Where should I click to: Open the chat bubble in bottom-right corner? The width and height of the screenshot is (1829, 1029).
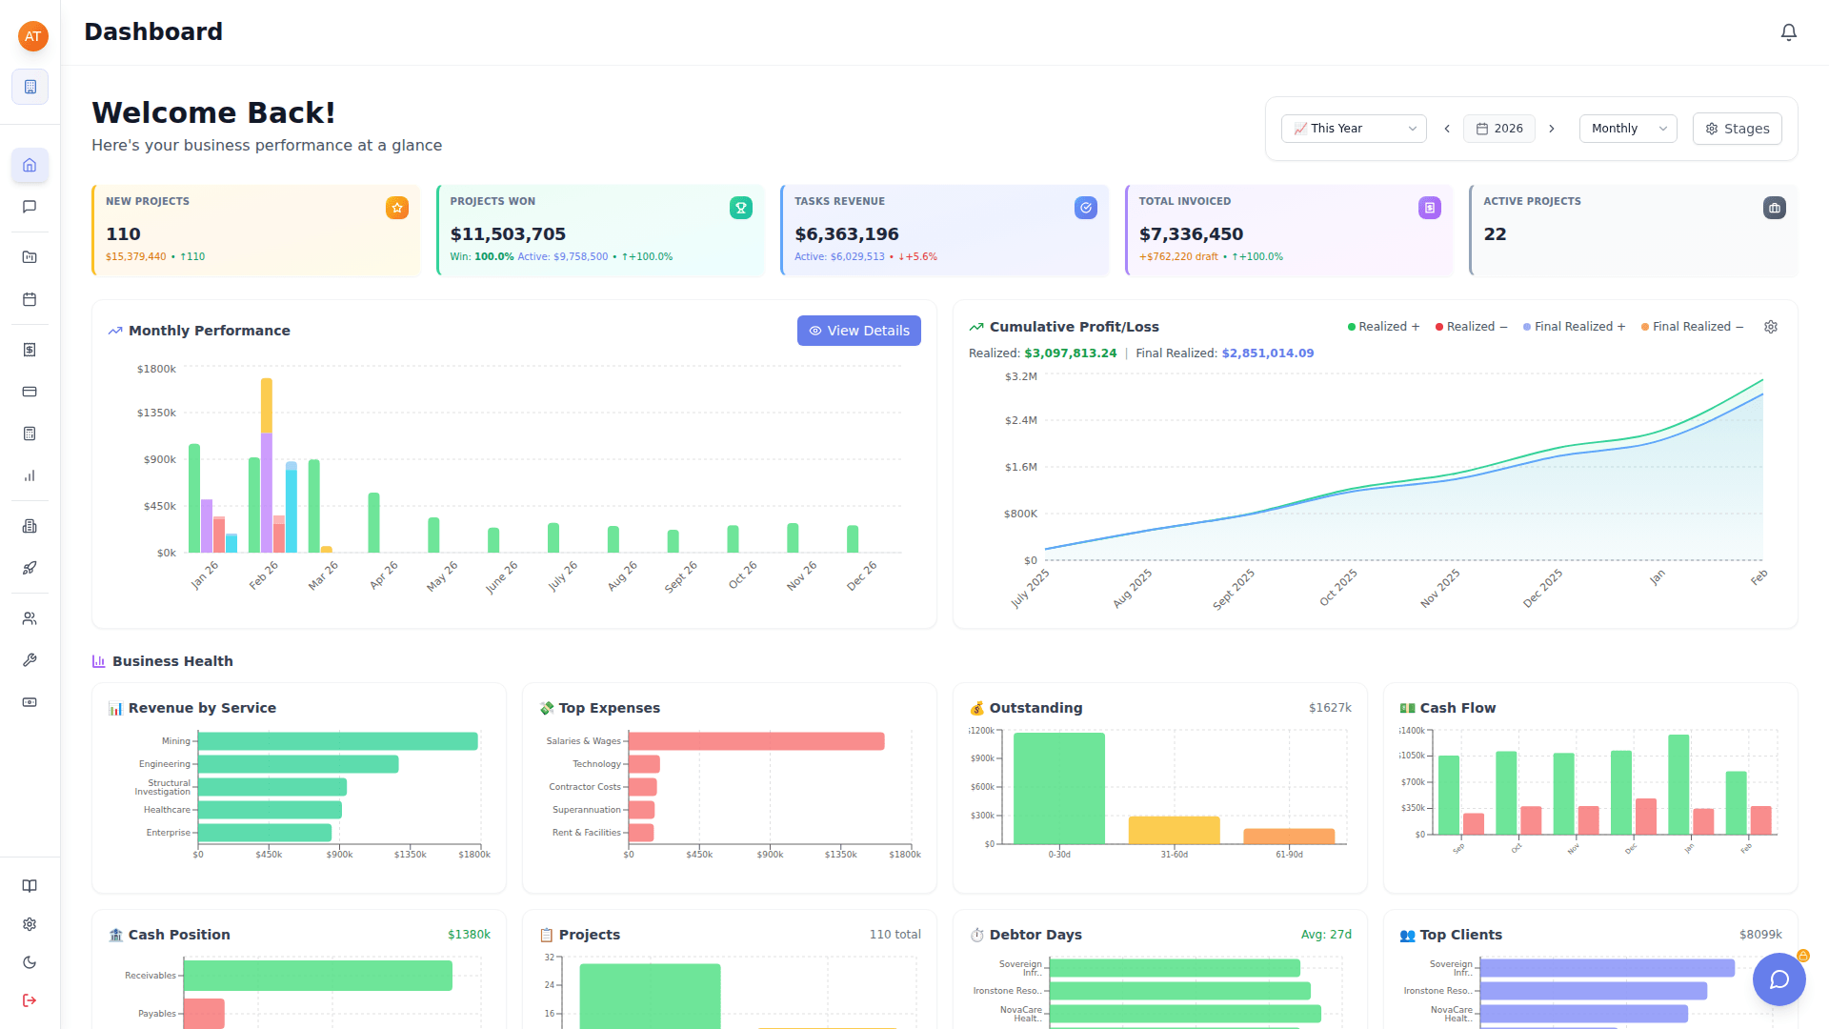click(x=1779, y=979)
